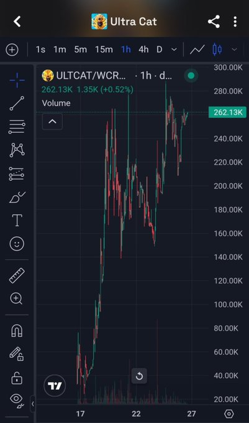Share the Ultra Cat chart
249x423 pixels.
[x=214, y=22]
